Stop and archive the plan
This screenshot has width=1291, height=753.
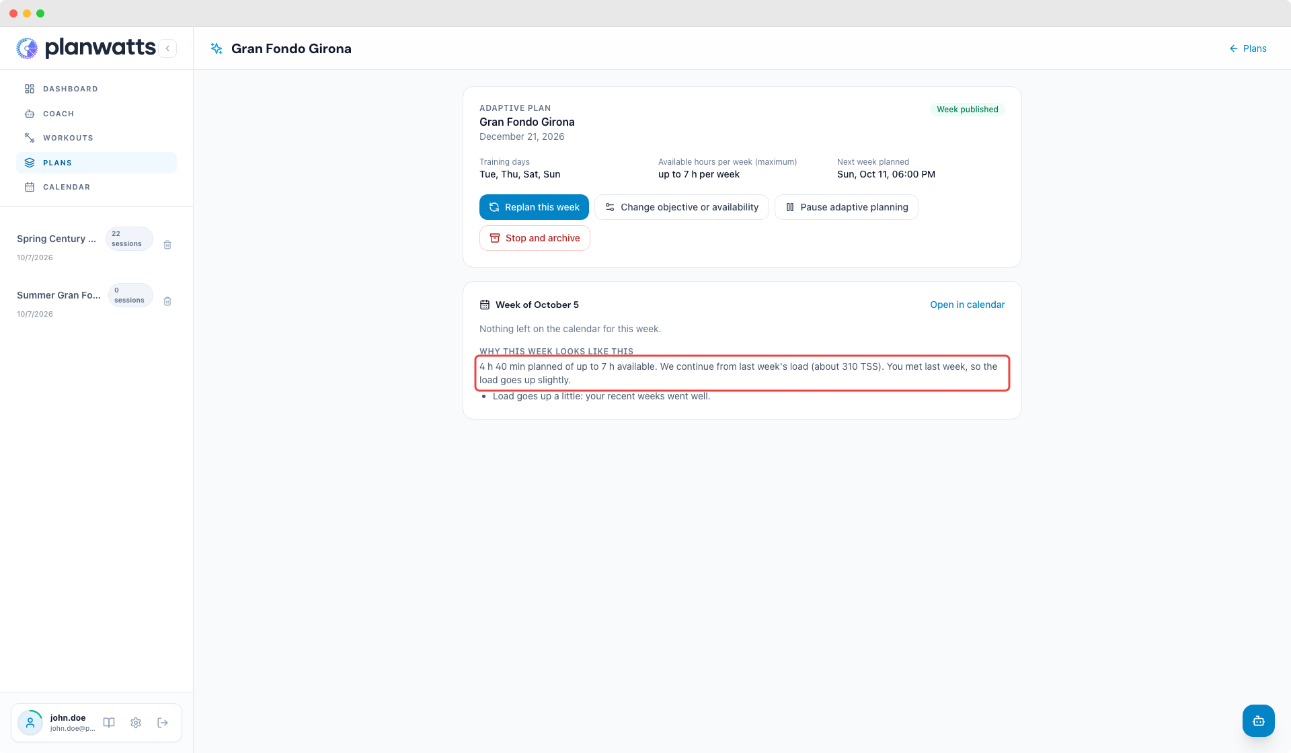coord(535,238)
